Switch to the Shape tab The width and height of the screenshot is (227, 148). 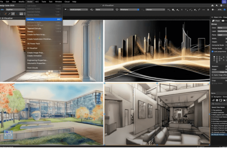[217, 21]
